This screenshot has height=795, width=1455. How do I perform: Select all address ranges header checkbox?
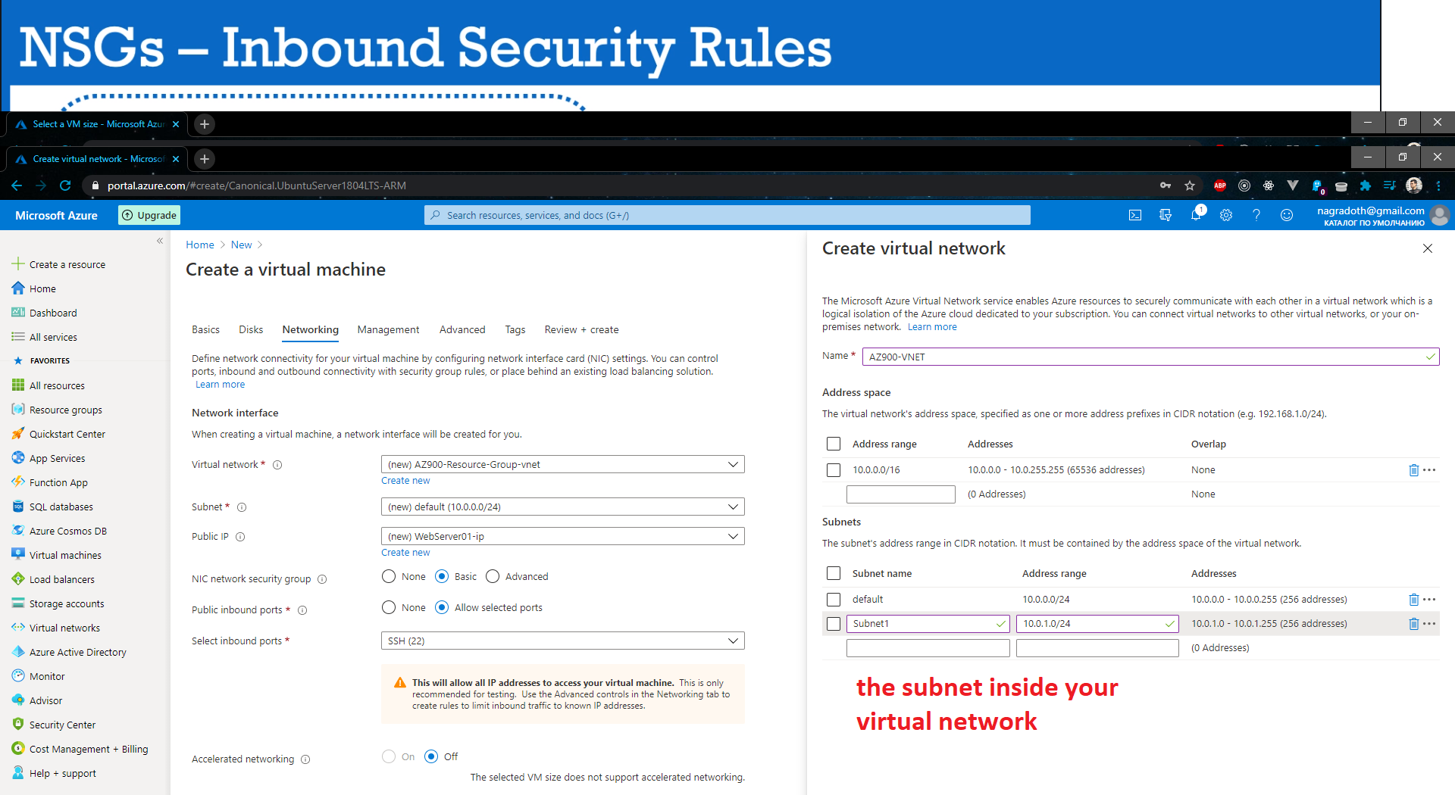pyautogui.click(x=834, y=444)
